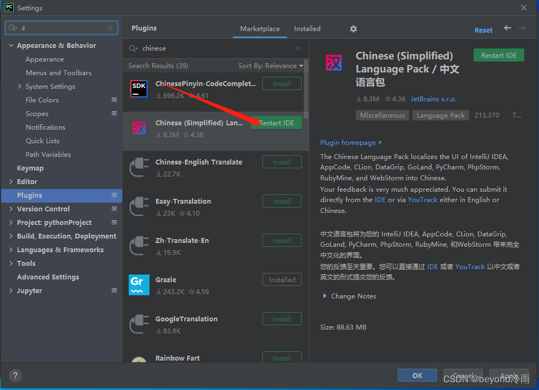Click Zh-Translate-En plugin icon
The height and width of the screenshot is (390, 539).
click(x=139, y=246)
